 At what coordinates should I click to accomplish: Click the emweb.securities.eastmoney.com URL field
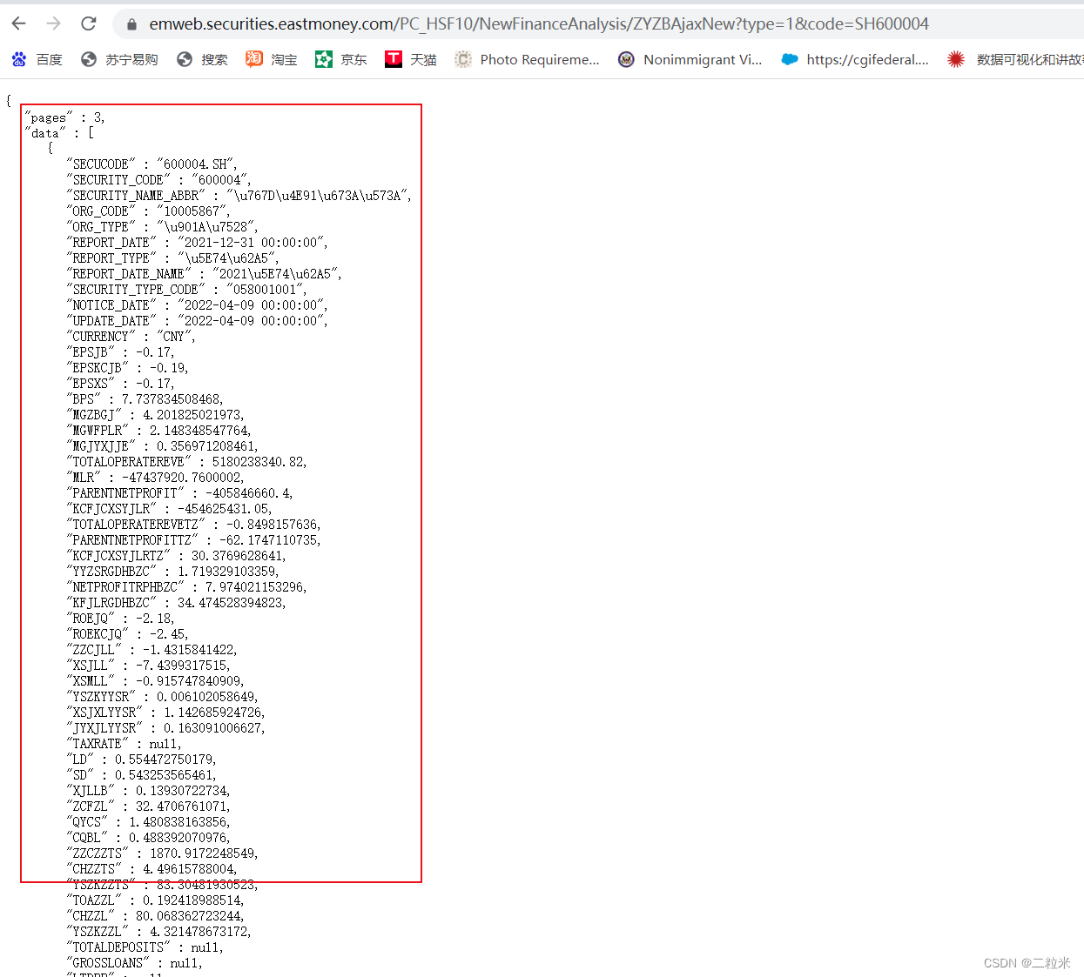[539, 23]
